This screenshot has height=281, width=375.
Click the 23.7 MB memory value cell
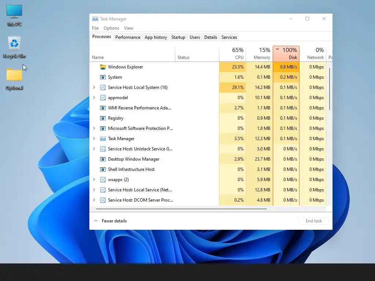pyautogui.click(x=260, y=159)
